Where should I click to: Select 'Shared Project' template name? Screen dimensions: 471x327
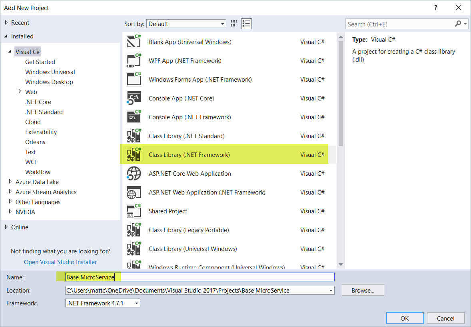tap(168, 211)
